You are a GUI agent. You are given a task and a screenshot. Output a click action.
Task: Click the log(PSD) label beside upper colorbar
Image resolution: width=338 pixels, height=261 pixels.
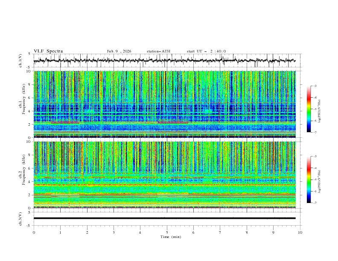pyautogui.click(x=320, y=109)
